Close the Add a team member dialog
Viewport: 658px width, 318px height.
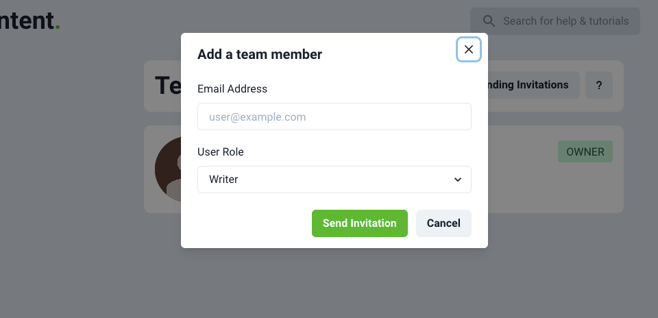click(x=469, y=49)
